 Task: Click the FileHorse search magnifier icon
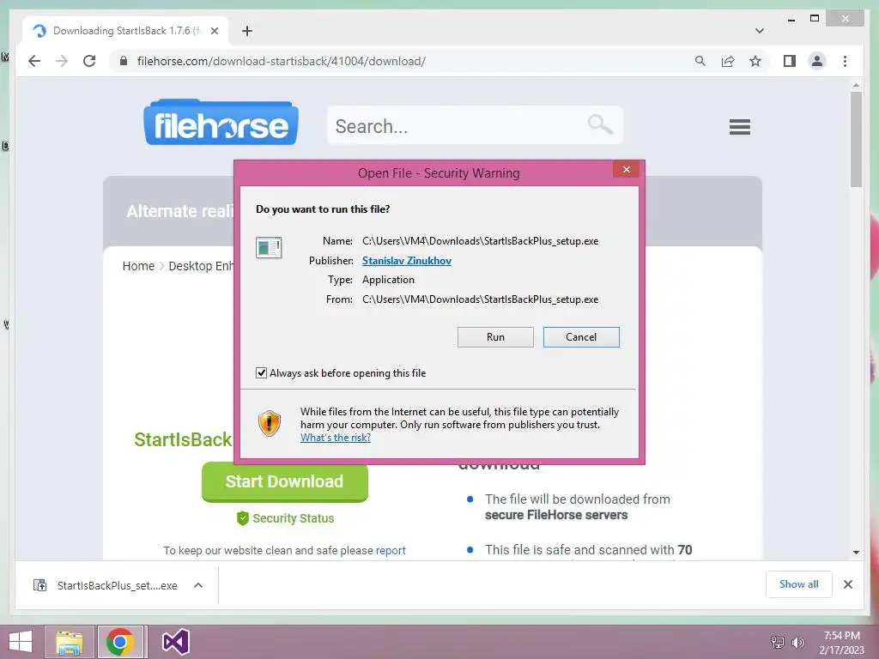(x=600, y=124)
